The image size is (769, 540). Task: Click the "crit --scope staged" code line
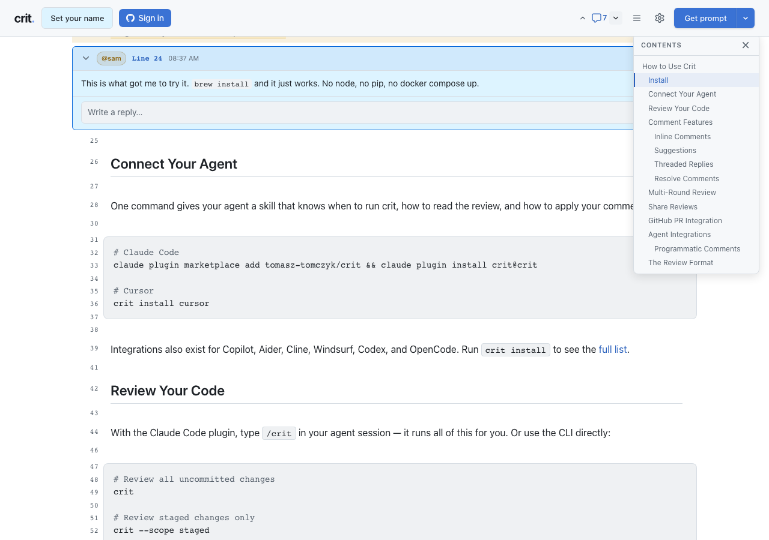(162, 530)
